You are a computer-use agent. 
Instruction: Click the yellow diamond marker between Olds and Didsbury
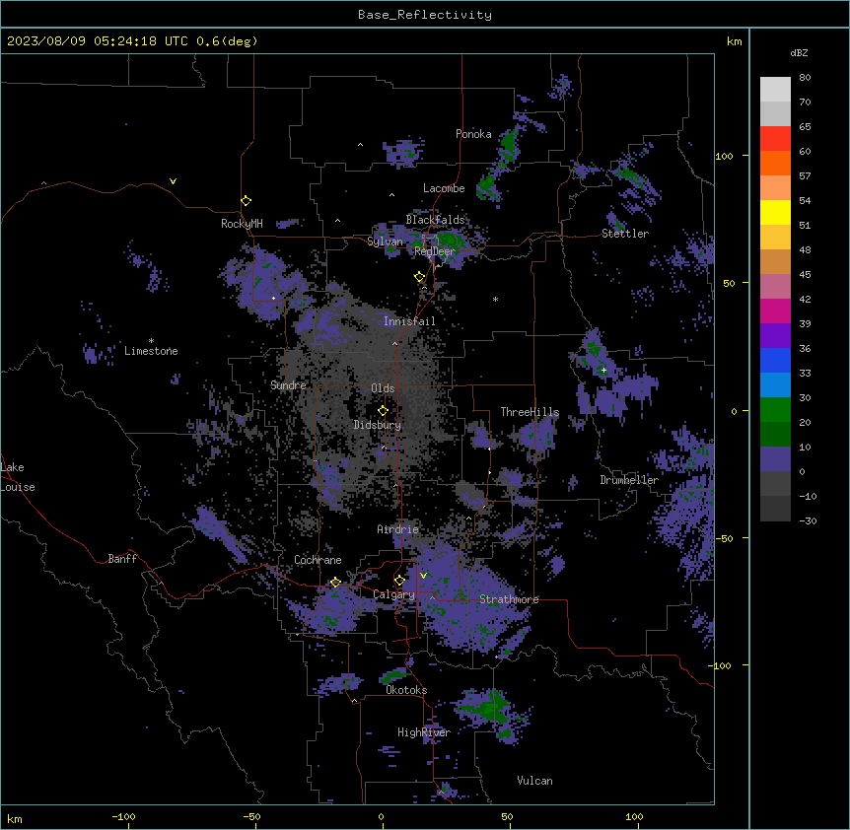[383, 411]
